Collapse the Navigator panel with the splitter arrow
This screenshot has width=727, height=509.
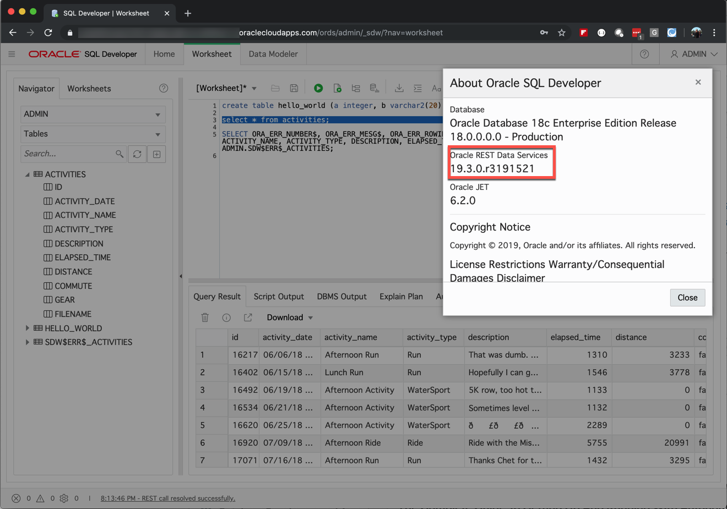181,276
